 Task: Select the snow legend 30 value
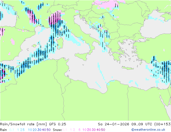(x=94, y=130)
